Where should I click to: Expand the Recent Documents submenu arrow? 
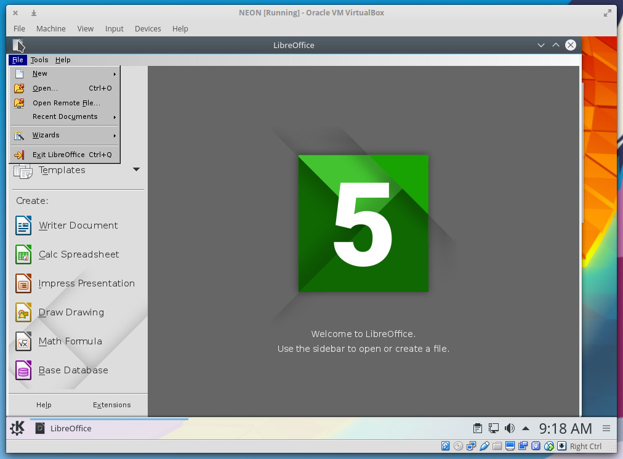[x=115, y=117]
